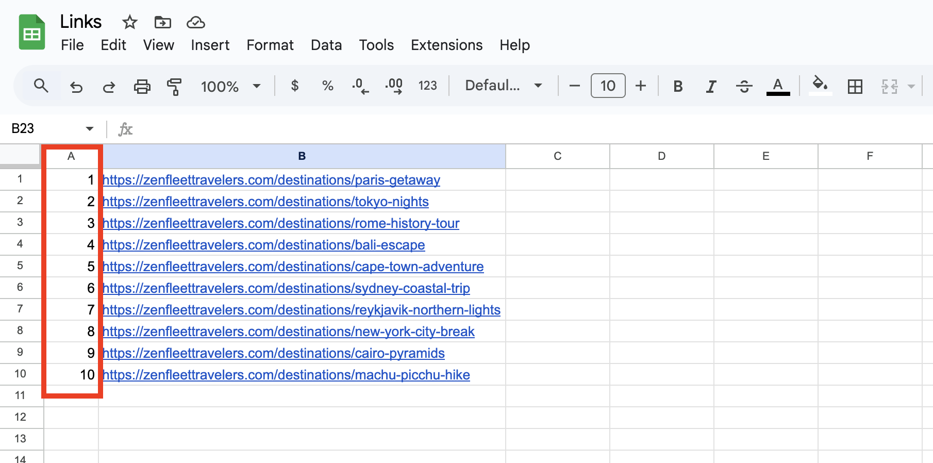
Task: Follow the machu-picchu-hike link
Action: 286,375
